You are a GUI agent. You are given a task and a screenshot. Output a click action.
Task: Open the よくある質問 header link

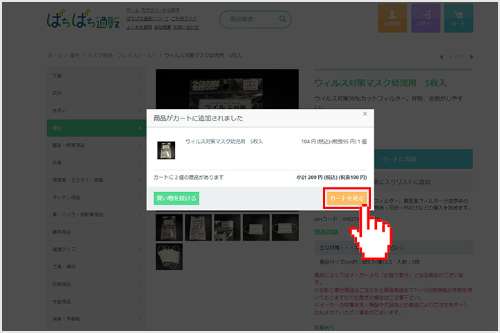click(139, 27)
